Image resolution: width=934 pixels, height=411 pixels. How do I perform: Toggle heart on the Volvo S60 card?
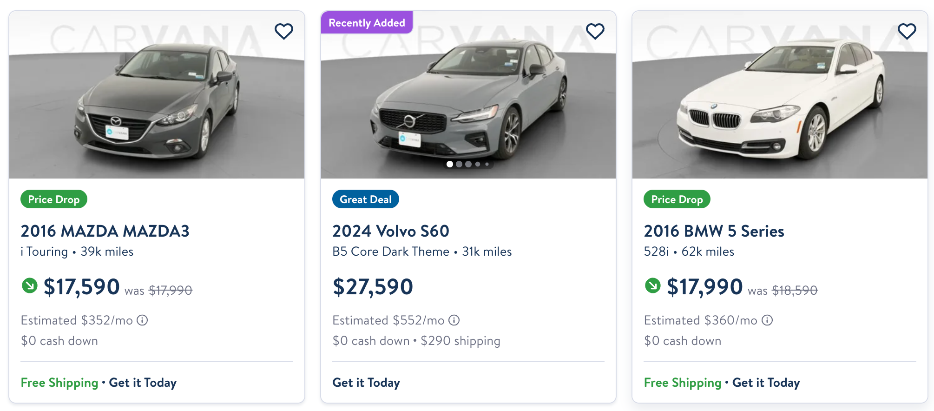coord(595,32)
